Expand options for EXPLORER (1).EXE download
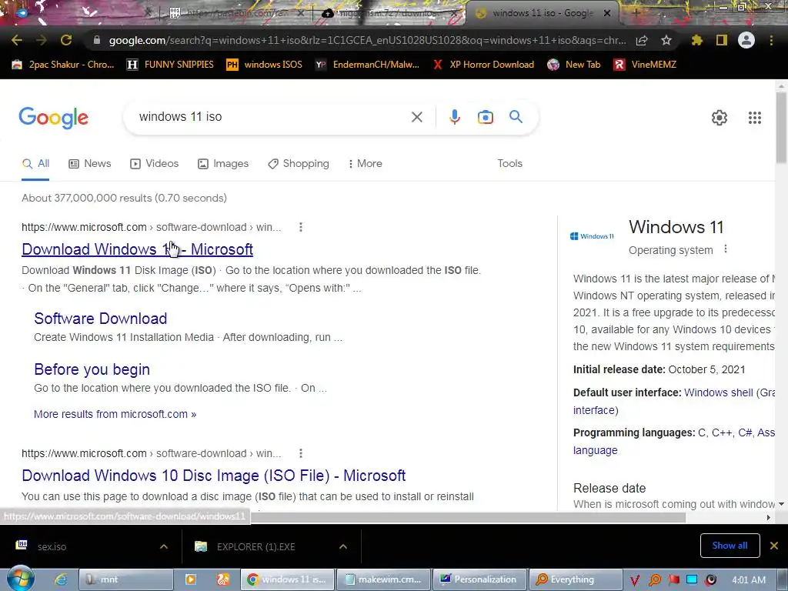Image resolution: width=788 pixels, height=591 pixels. (342, 546)
